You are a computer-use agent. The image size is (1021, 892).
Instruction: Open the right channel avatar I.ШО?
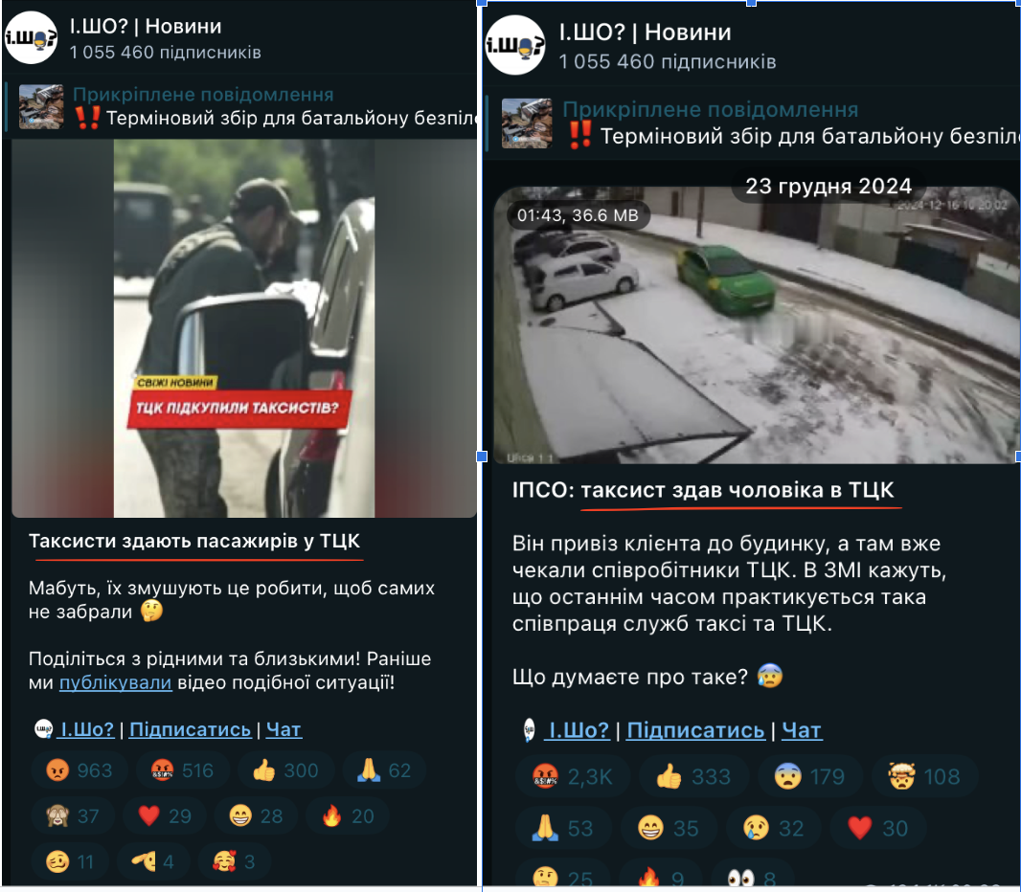coord(515,45)
